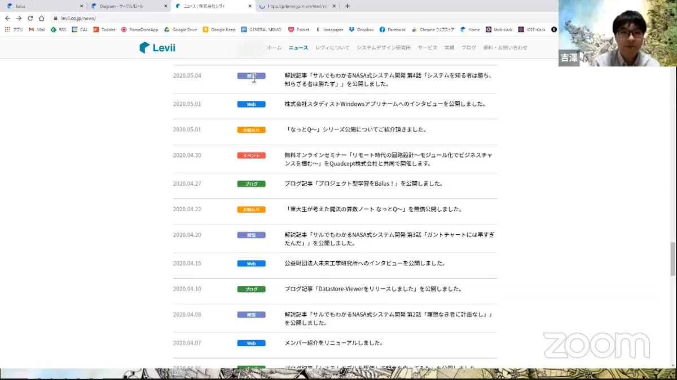
Task: Open the Pocket bookmark
Action: coord(299,29)
